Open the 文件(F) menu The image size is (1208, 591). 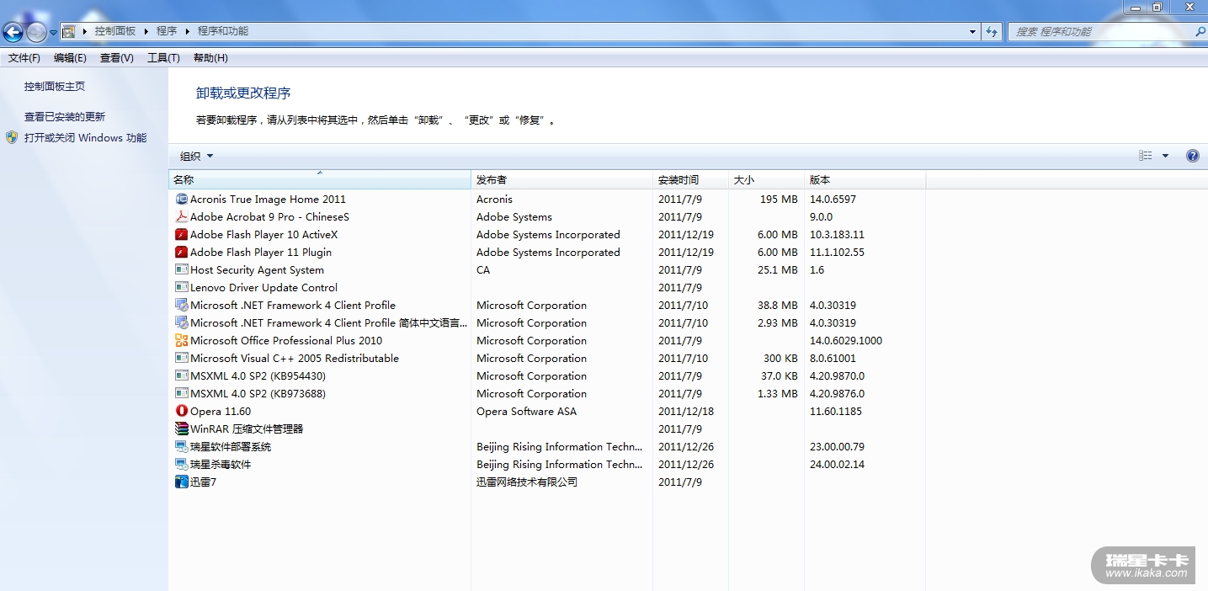[x=24, y=58]
